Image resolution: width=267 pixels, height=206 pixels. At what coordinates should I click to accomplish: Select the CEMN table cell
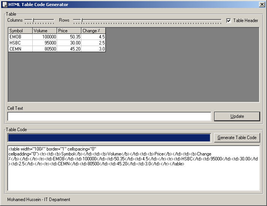coord(20,49)
